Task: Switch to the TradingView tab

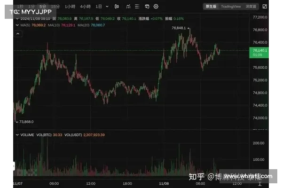Action: [231, 7]
